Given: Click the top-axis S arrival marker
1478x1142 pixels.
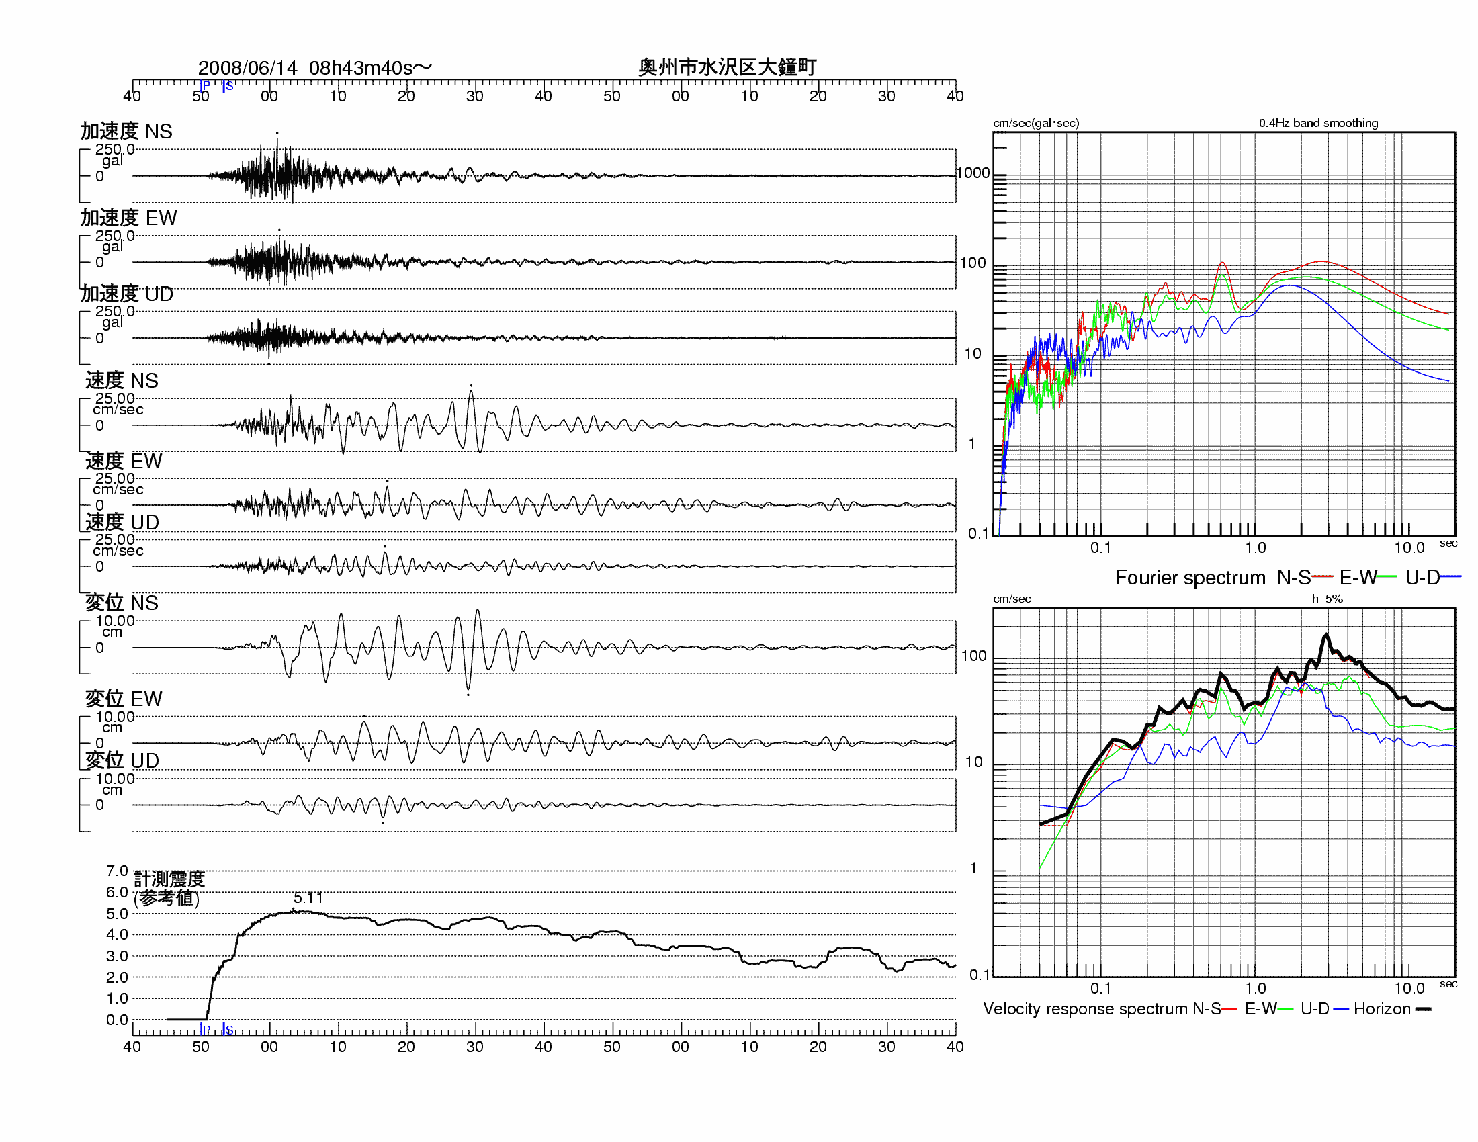Looking at the screenshot, I should 228,86.
